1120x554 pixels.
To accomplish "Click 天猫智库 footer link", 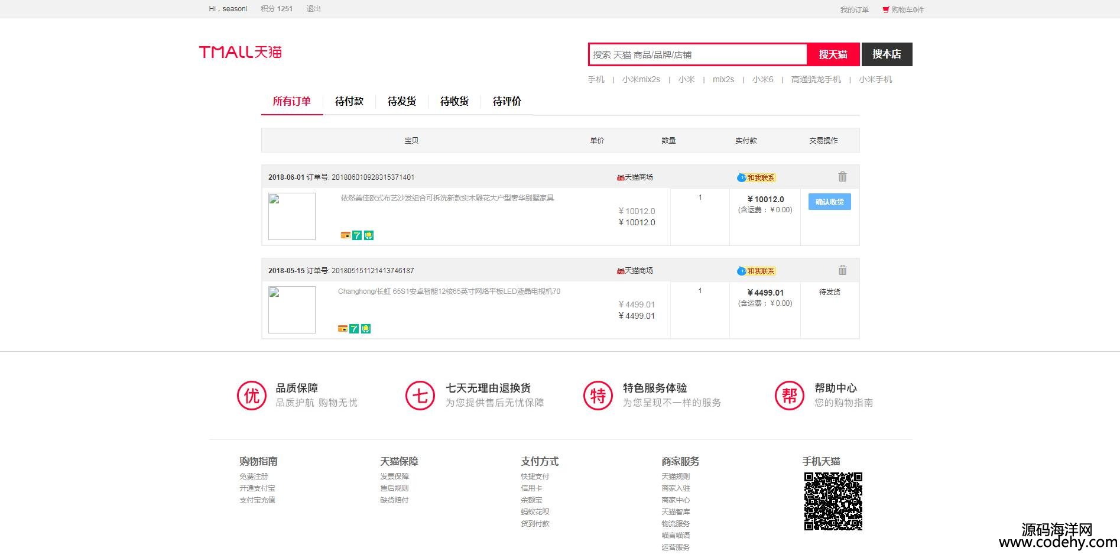I will pyautogui.click(x=676, y=512).
